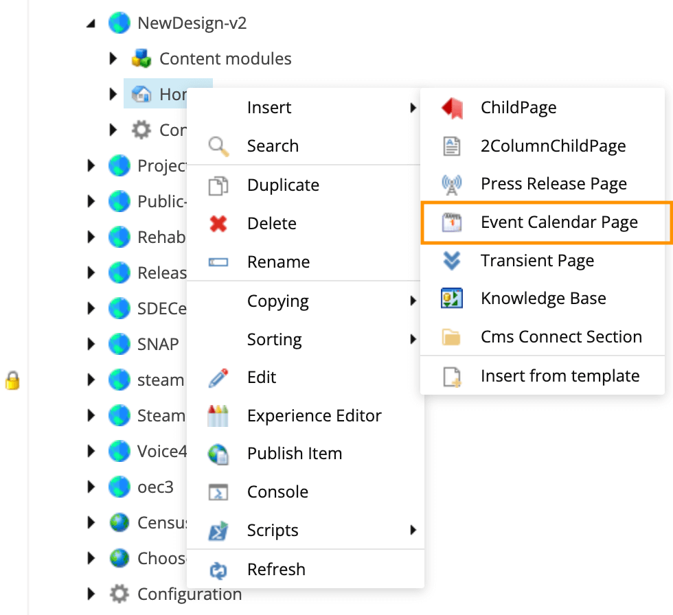Screen dimensions: 673x615
Task: Expand the Content modules node
Action: coord(113,59)
